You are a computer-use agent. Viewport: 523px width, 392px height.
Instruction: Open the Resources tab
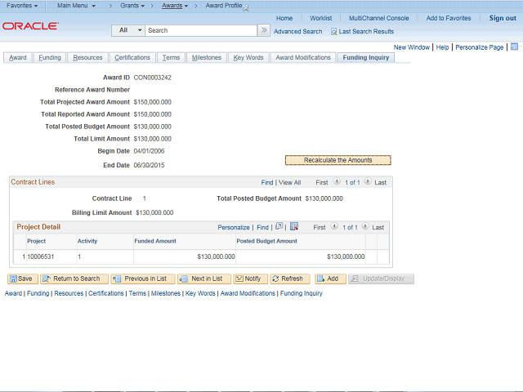(x=87, y=57)
